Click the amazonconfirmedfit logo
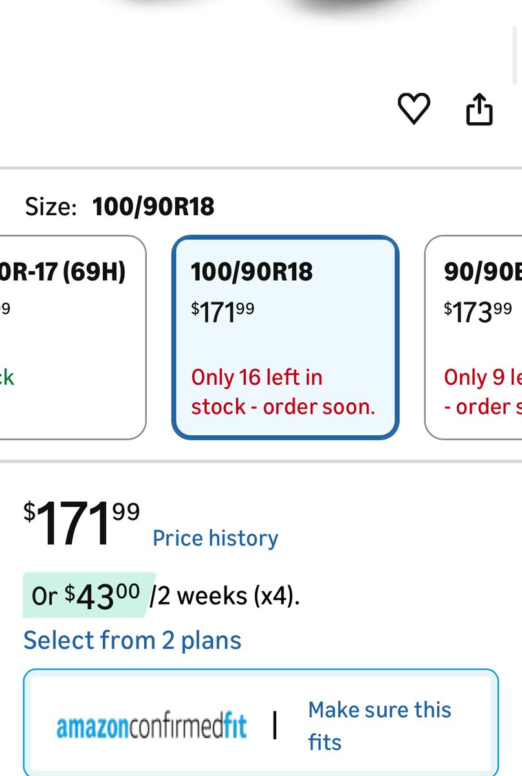Viewport: 522px width, 776px height. (151, 726)
